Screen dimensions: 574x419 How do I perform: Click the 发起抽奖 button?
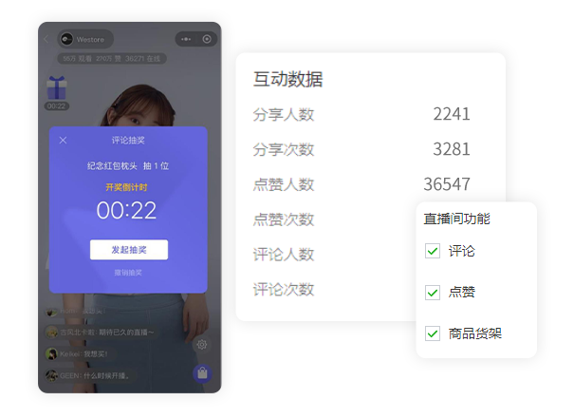point(129,250)
